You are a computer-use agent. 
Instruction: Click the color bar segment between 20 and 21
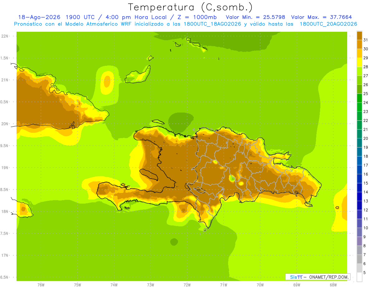(x=359, y=134)
